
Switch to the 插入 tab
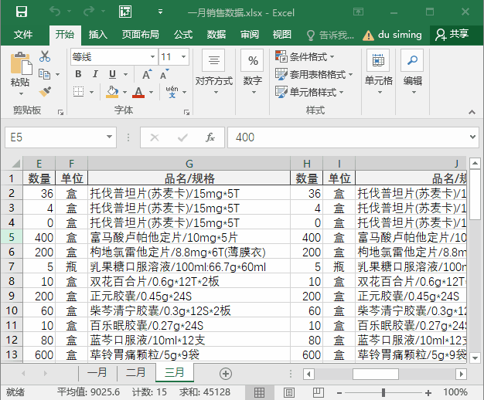(98, 35)
